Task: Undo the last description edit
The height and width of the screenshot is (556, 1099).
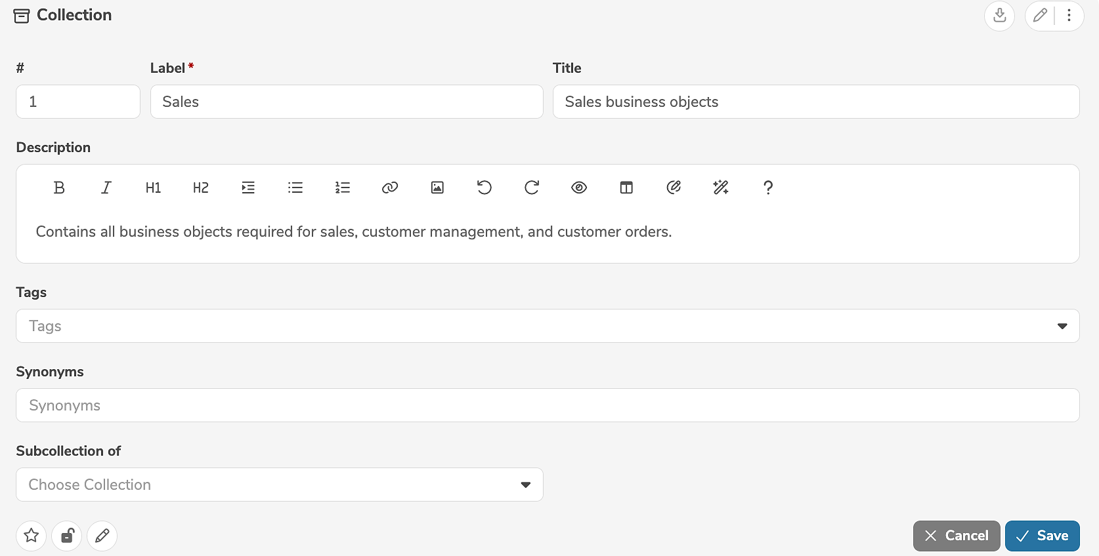Action: (485, 188)
